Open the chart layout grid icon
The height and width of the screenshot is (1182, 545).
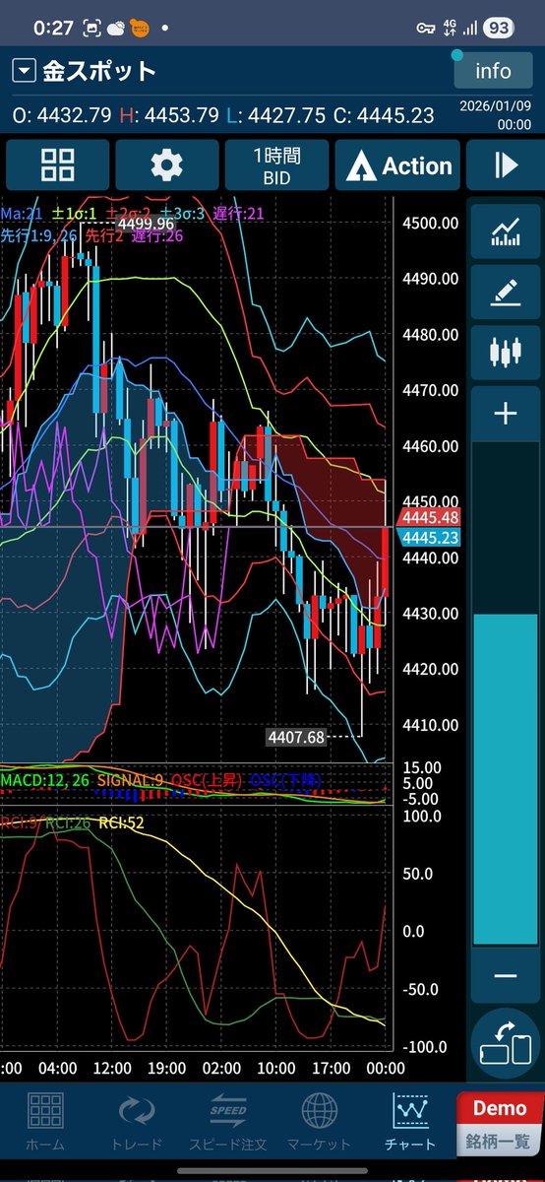coord(57,165)
